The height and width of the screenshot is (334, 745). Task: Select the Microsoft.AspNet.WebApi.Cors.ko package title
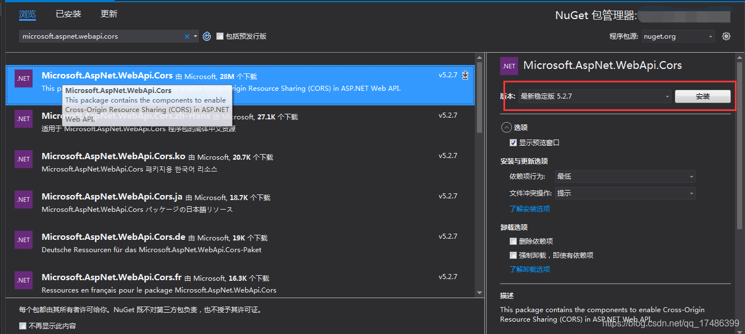(x=113, y=156)
